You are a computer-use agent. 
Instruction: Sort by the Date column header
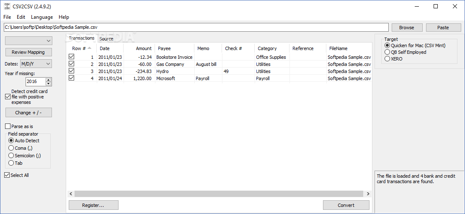pyautogui.click(x=110, y=48)
